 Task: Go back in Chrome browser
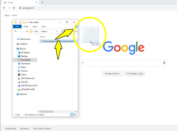pos(4,8)
